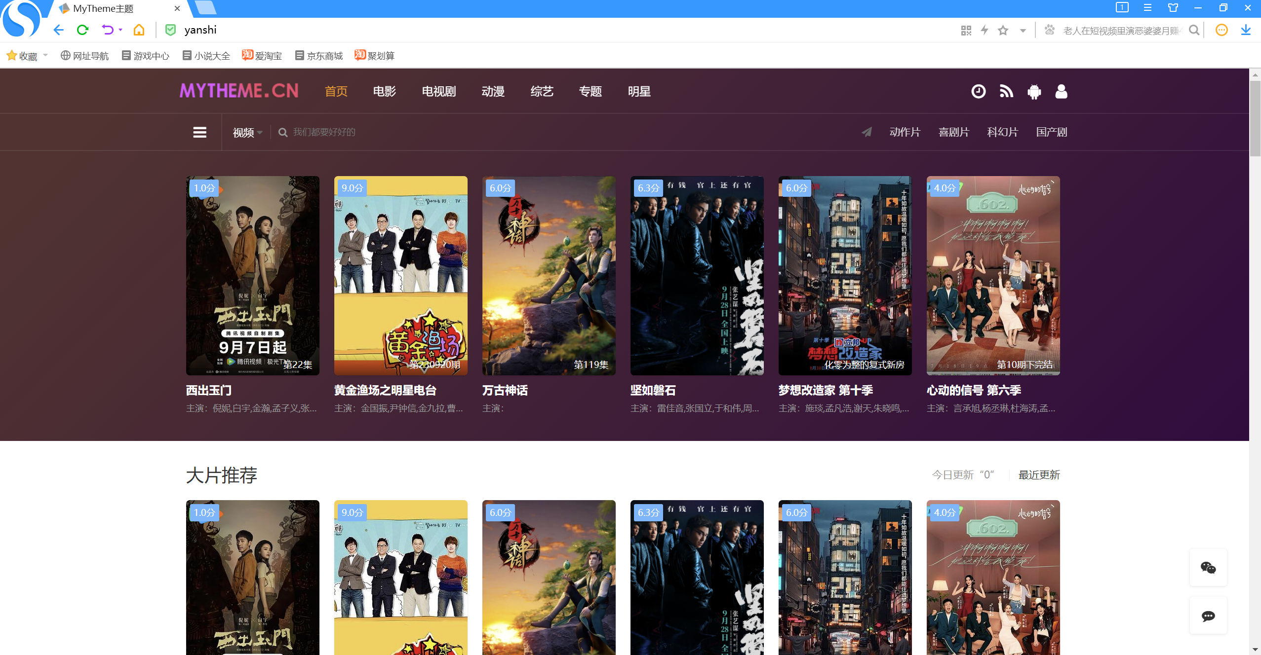Open 游戏中心 bookmark
1261x655 pixels.
[146, 56]
